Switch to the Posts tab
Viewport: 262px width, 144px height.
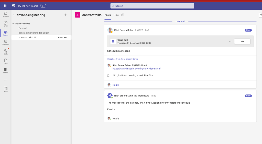(108, 15)
